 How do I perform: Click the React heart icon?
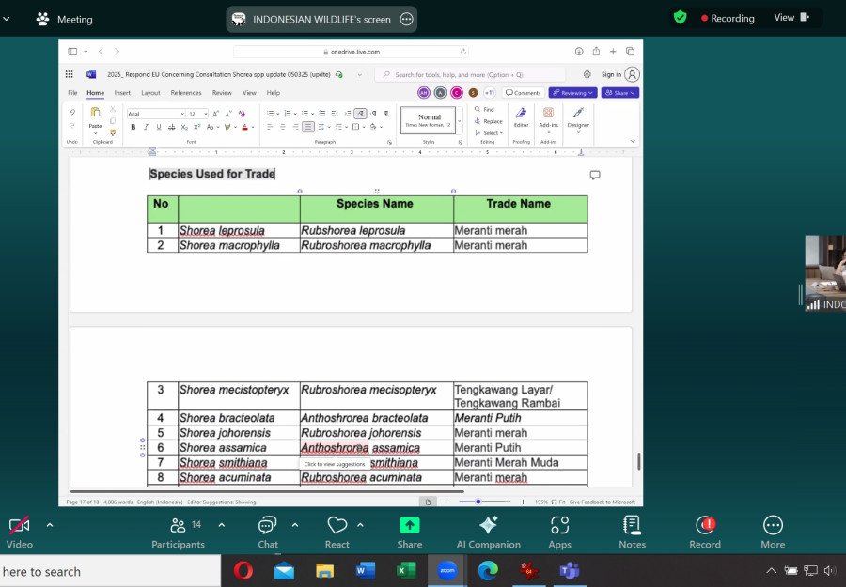coord(337,525)
